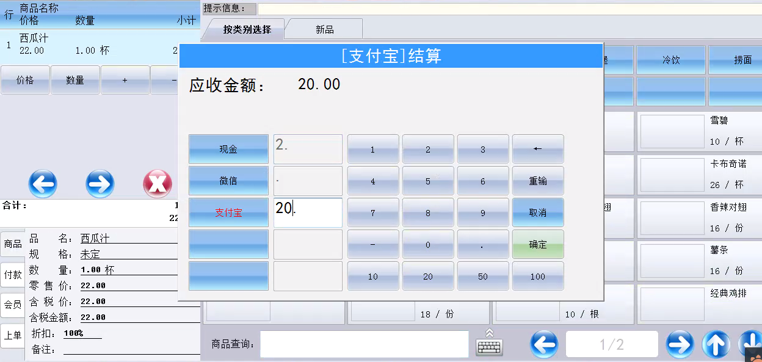
Task: Go to next product page arrow
Action: pos(680,344)
